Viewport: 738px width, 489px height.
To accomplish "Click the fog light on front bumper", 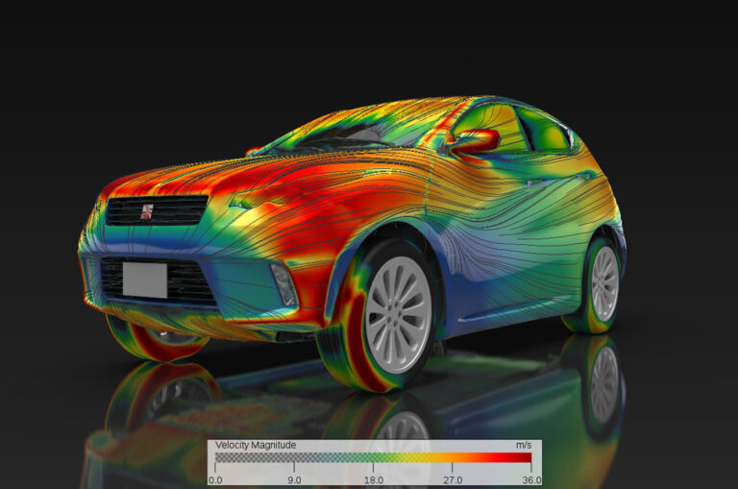I will click(x=283, y=284).
